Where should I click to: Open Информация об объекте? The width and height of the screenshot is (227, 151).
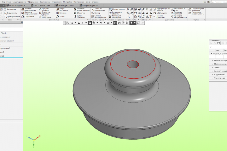coord(162,9)
